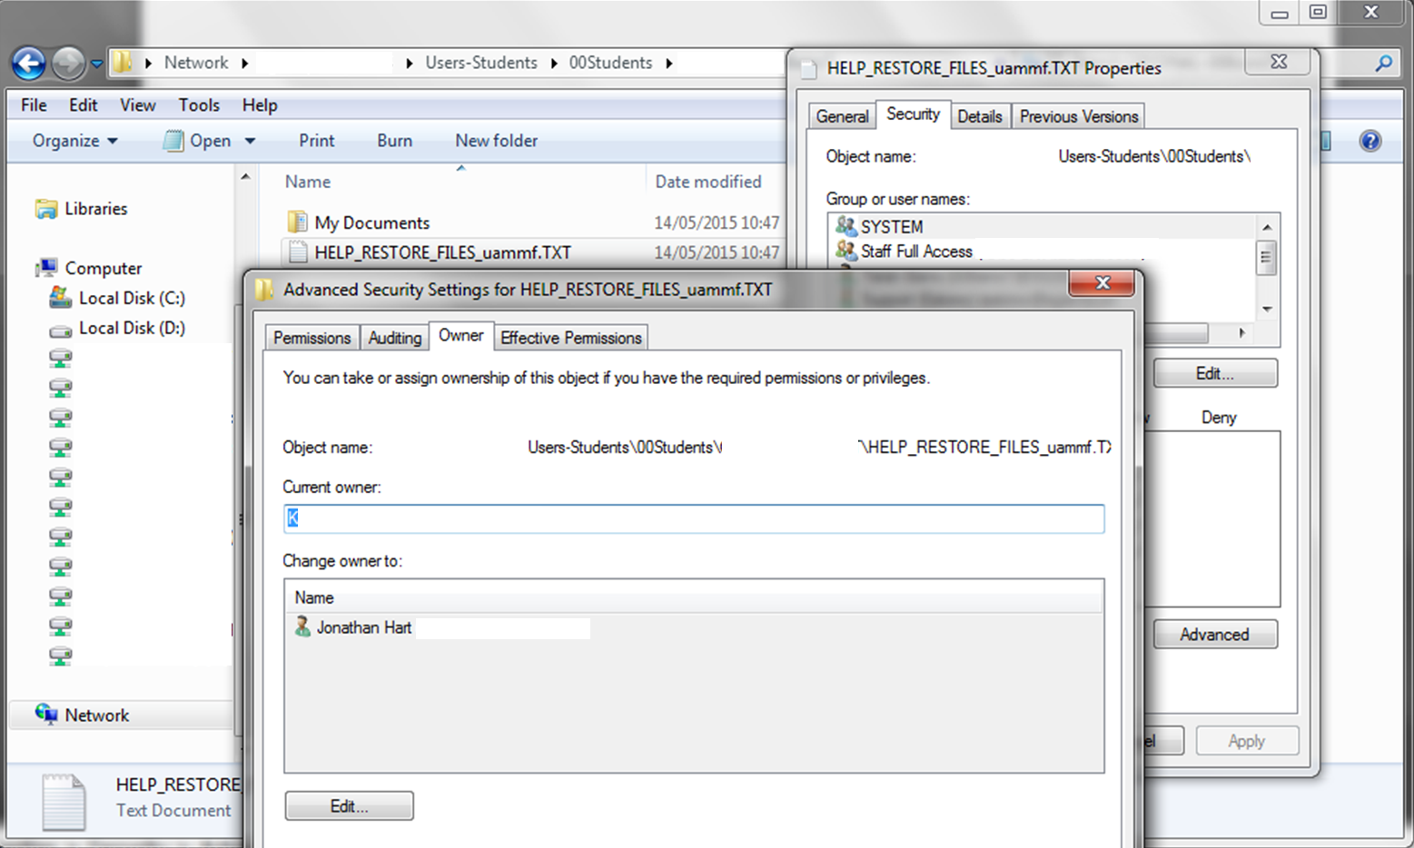Viewport: 1414px width, 848px height.
Task: Expand the Open button dropdown arrow
Action: (x=250, y=141)
